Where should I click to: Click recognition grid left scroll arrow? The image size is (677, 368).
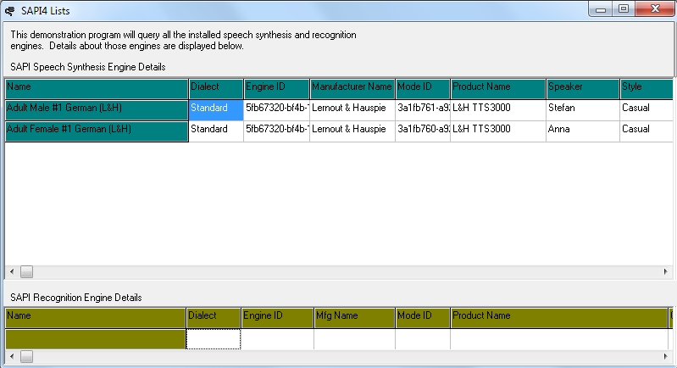11,357
